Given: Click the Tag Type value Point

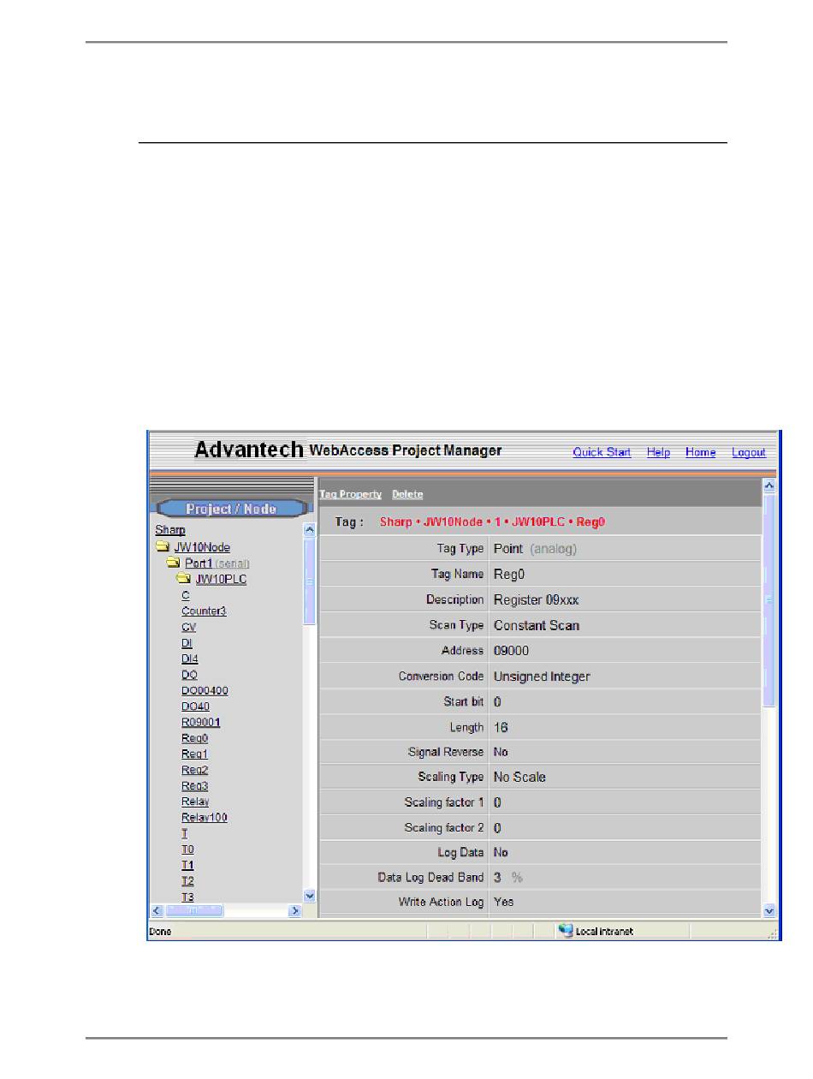Looking at the screenshot, I should click(x=508, y=548).
